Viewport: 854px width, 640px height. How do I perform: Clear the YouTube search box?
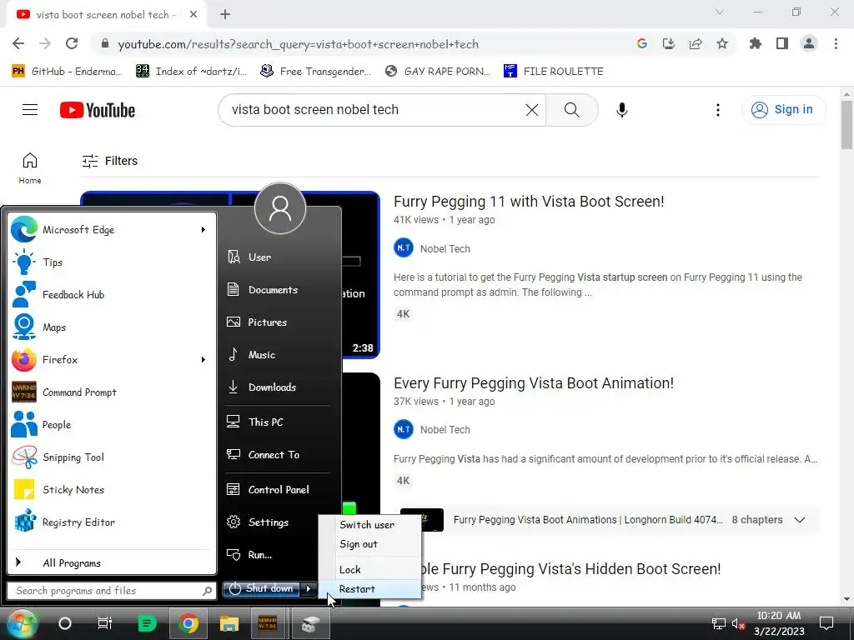coord(532,110)
